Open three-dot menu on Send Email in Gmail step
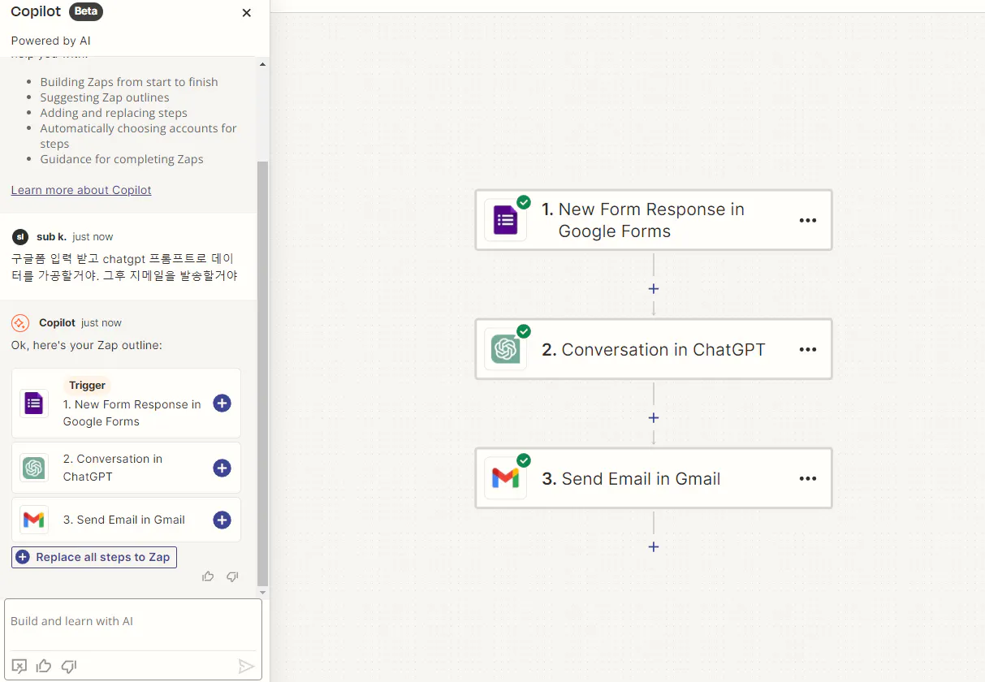This screenshot has height=682, width=985. [807, 478]
